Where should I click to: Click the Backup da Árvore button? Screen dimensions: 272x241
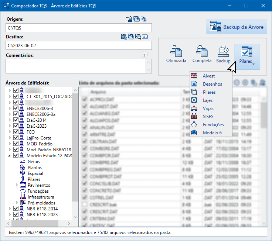point(237,27)
